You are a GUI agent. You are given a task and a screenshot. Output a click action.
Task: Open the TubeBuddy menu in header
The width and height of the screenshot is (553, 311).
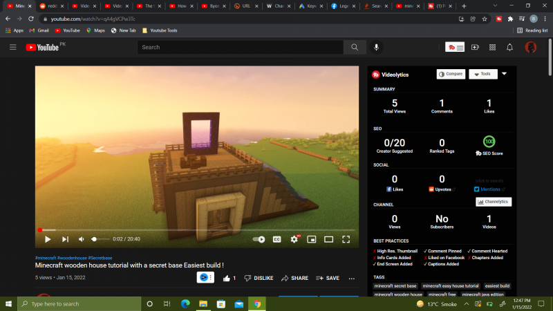pos(454,47)
